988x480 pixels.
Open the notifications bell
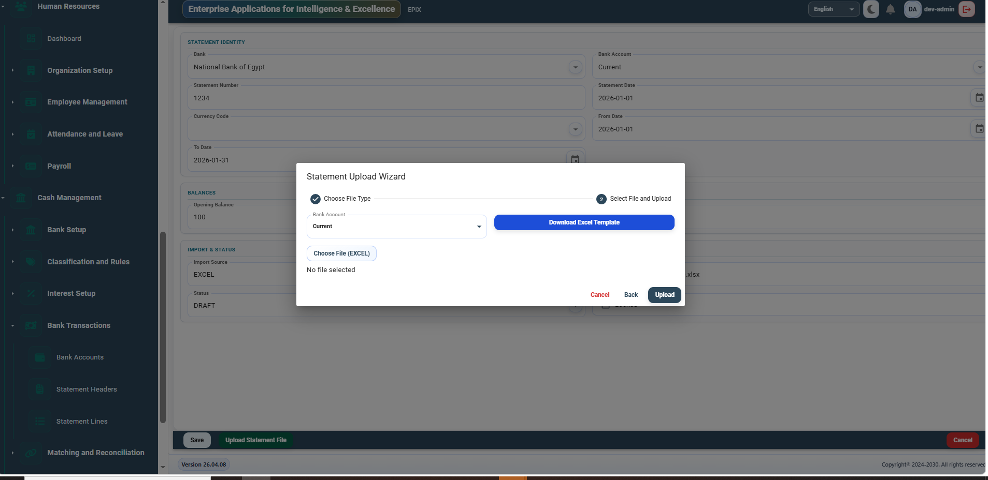point(890,9)
